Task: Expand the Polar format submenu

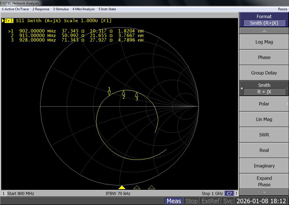Action: 264,104
